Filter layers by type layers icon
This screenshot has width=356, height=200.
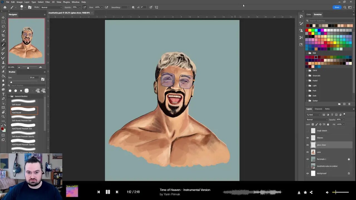(x=332, y=115)
